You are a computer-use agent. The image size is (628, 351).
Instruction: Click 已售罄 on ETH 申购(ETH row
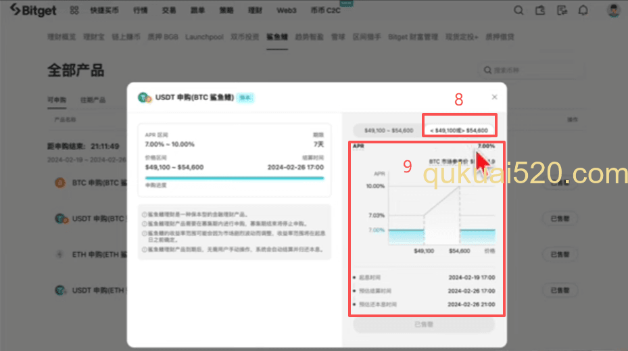(560, 254)
